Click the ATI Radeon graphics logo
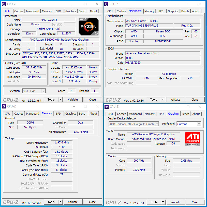Viewport: 207px width, 207px height. 192,139
